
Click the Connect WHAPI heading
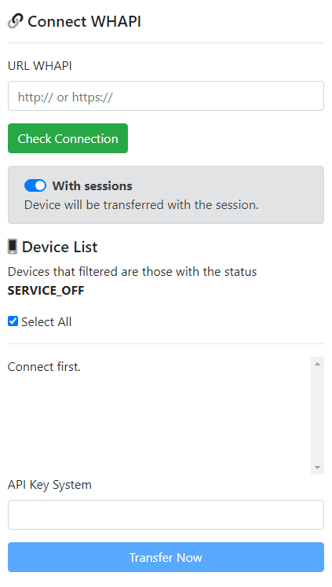click(x=84, y=21)
